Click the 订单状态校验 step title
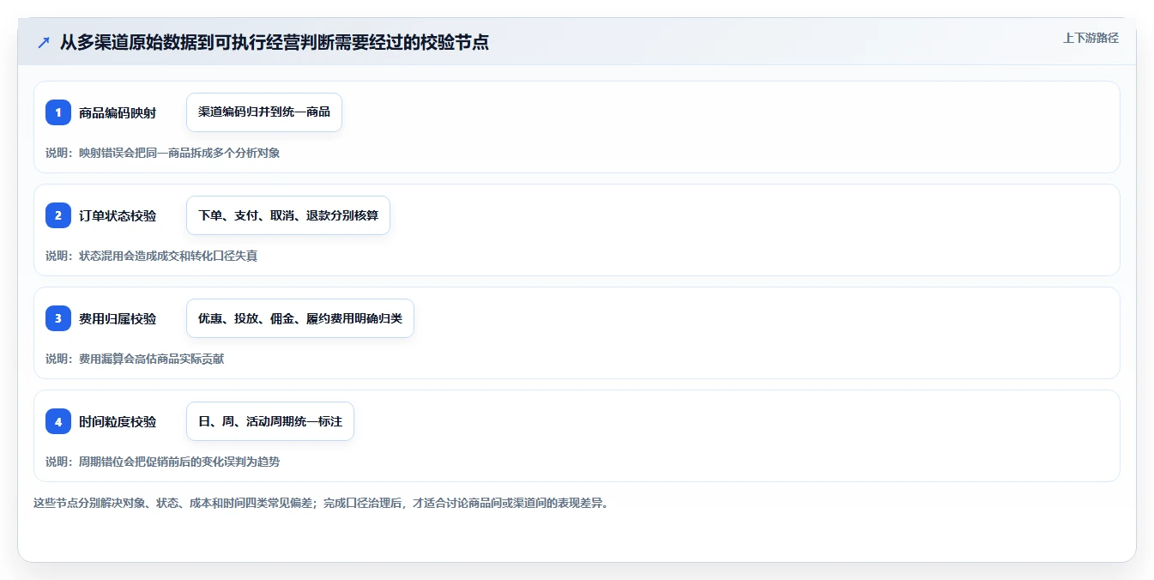 point(118,215)
